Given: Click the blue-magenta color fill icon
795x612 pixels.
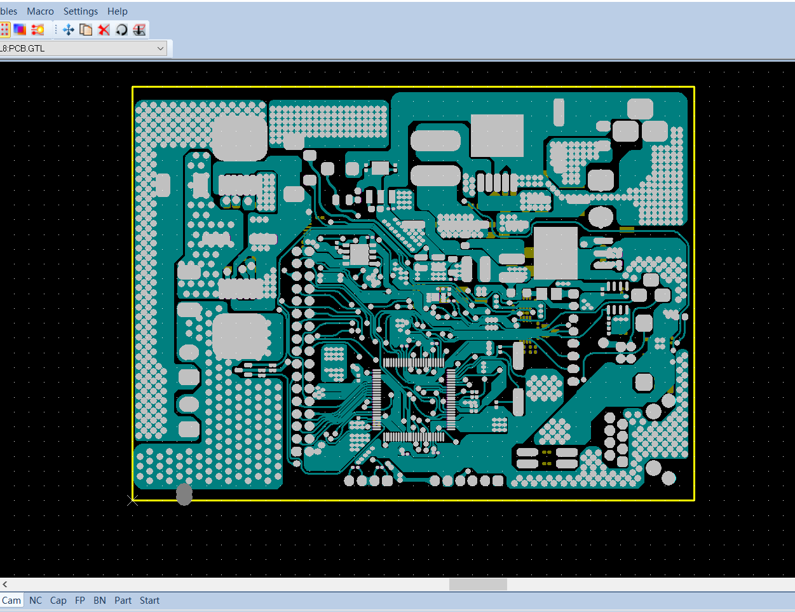Looking at the screenshot, I should pyautogui.click(x=20, y=29).
